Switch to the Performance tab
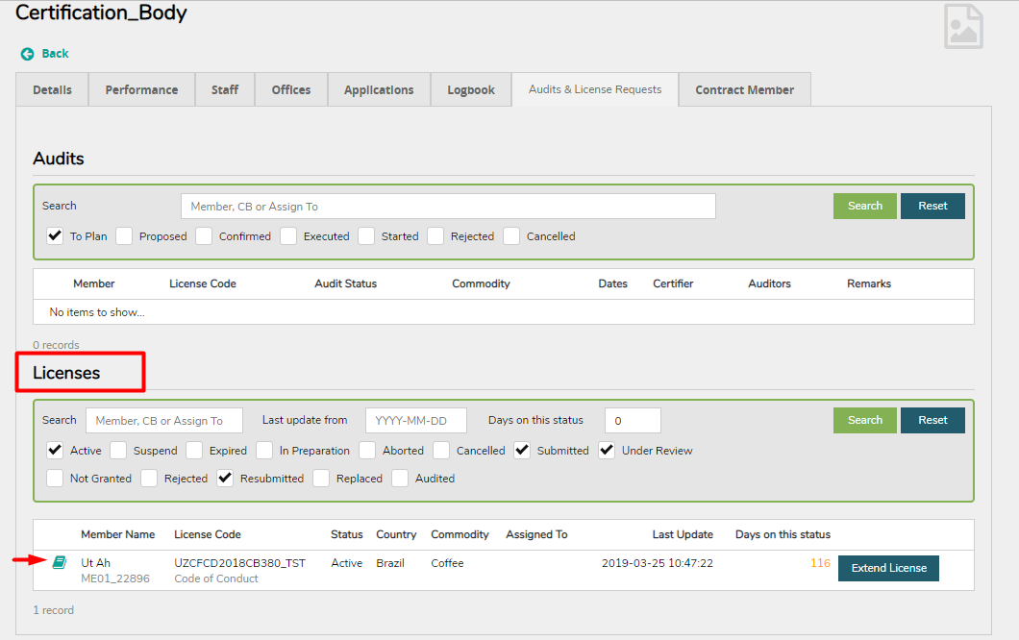The width and height of the screenshot is (1019, 640). 141,90
